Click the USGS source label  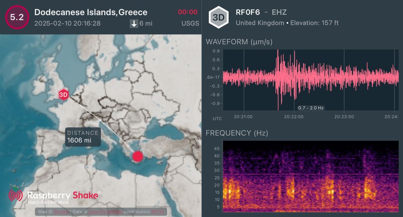(x=190, y=23)
